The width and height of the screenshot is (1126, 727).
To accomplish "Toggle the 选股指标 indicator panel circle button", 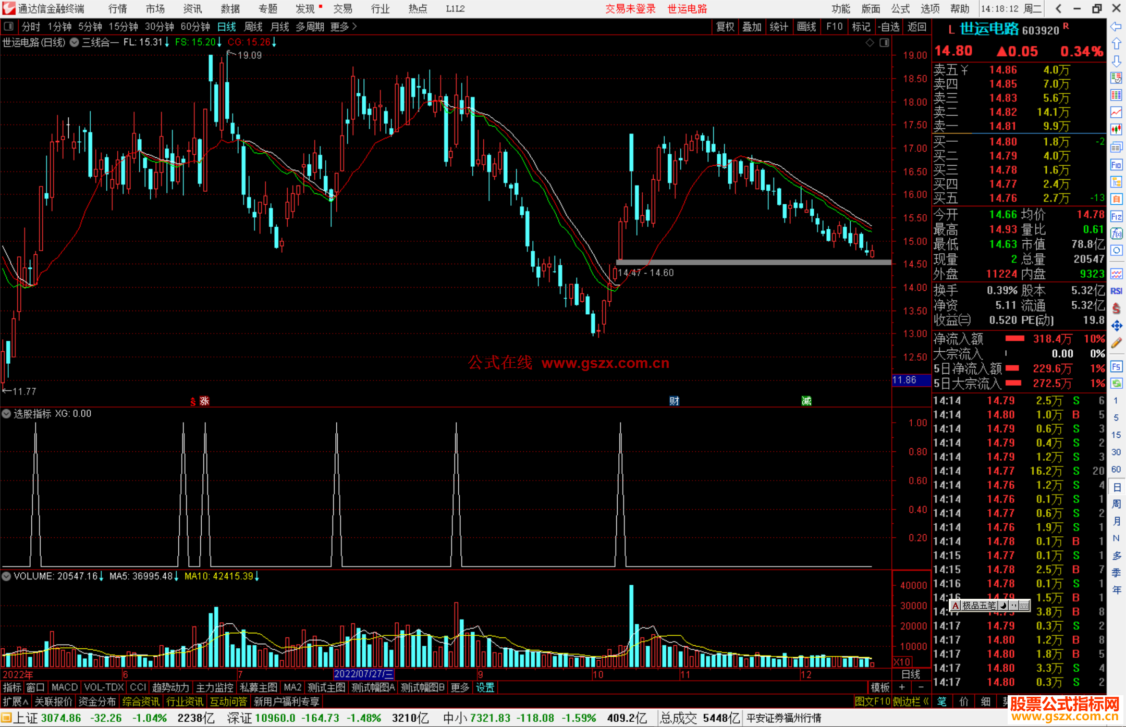I will (x=6, y=414).
